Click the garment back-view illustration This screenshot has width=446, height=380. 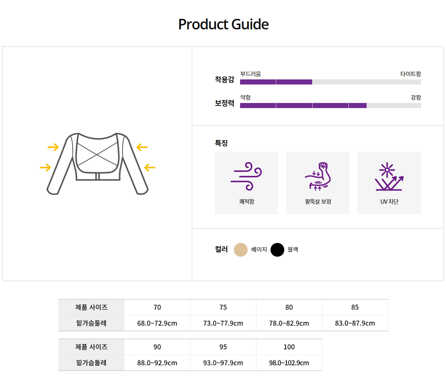coord(98,163)
